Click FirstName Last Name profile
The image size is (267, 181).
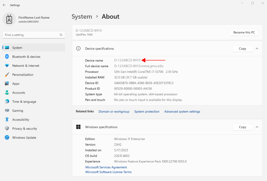pos(34,18)
